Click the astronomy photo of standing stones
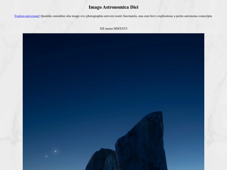 113,102
